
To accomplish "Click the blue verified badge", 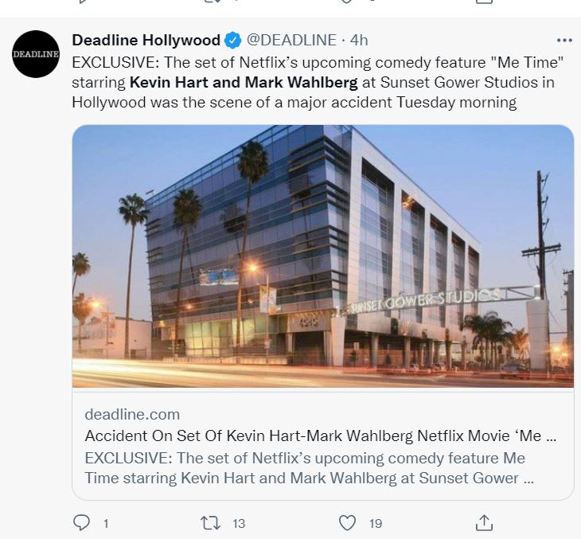I will coord(233,41).
